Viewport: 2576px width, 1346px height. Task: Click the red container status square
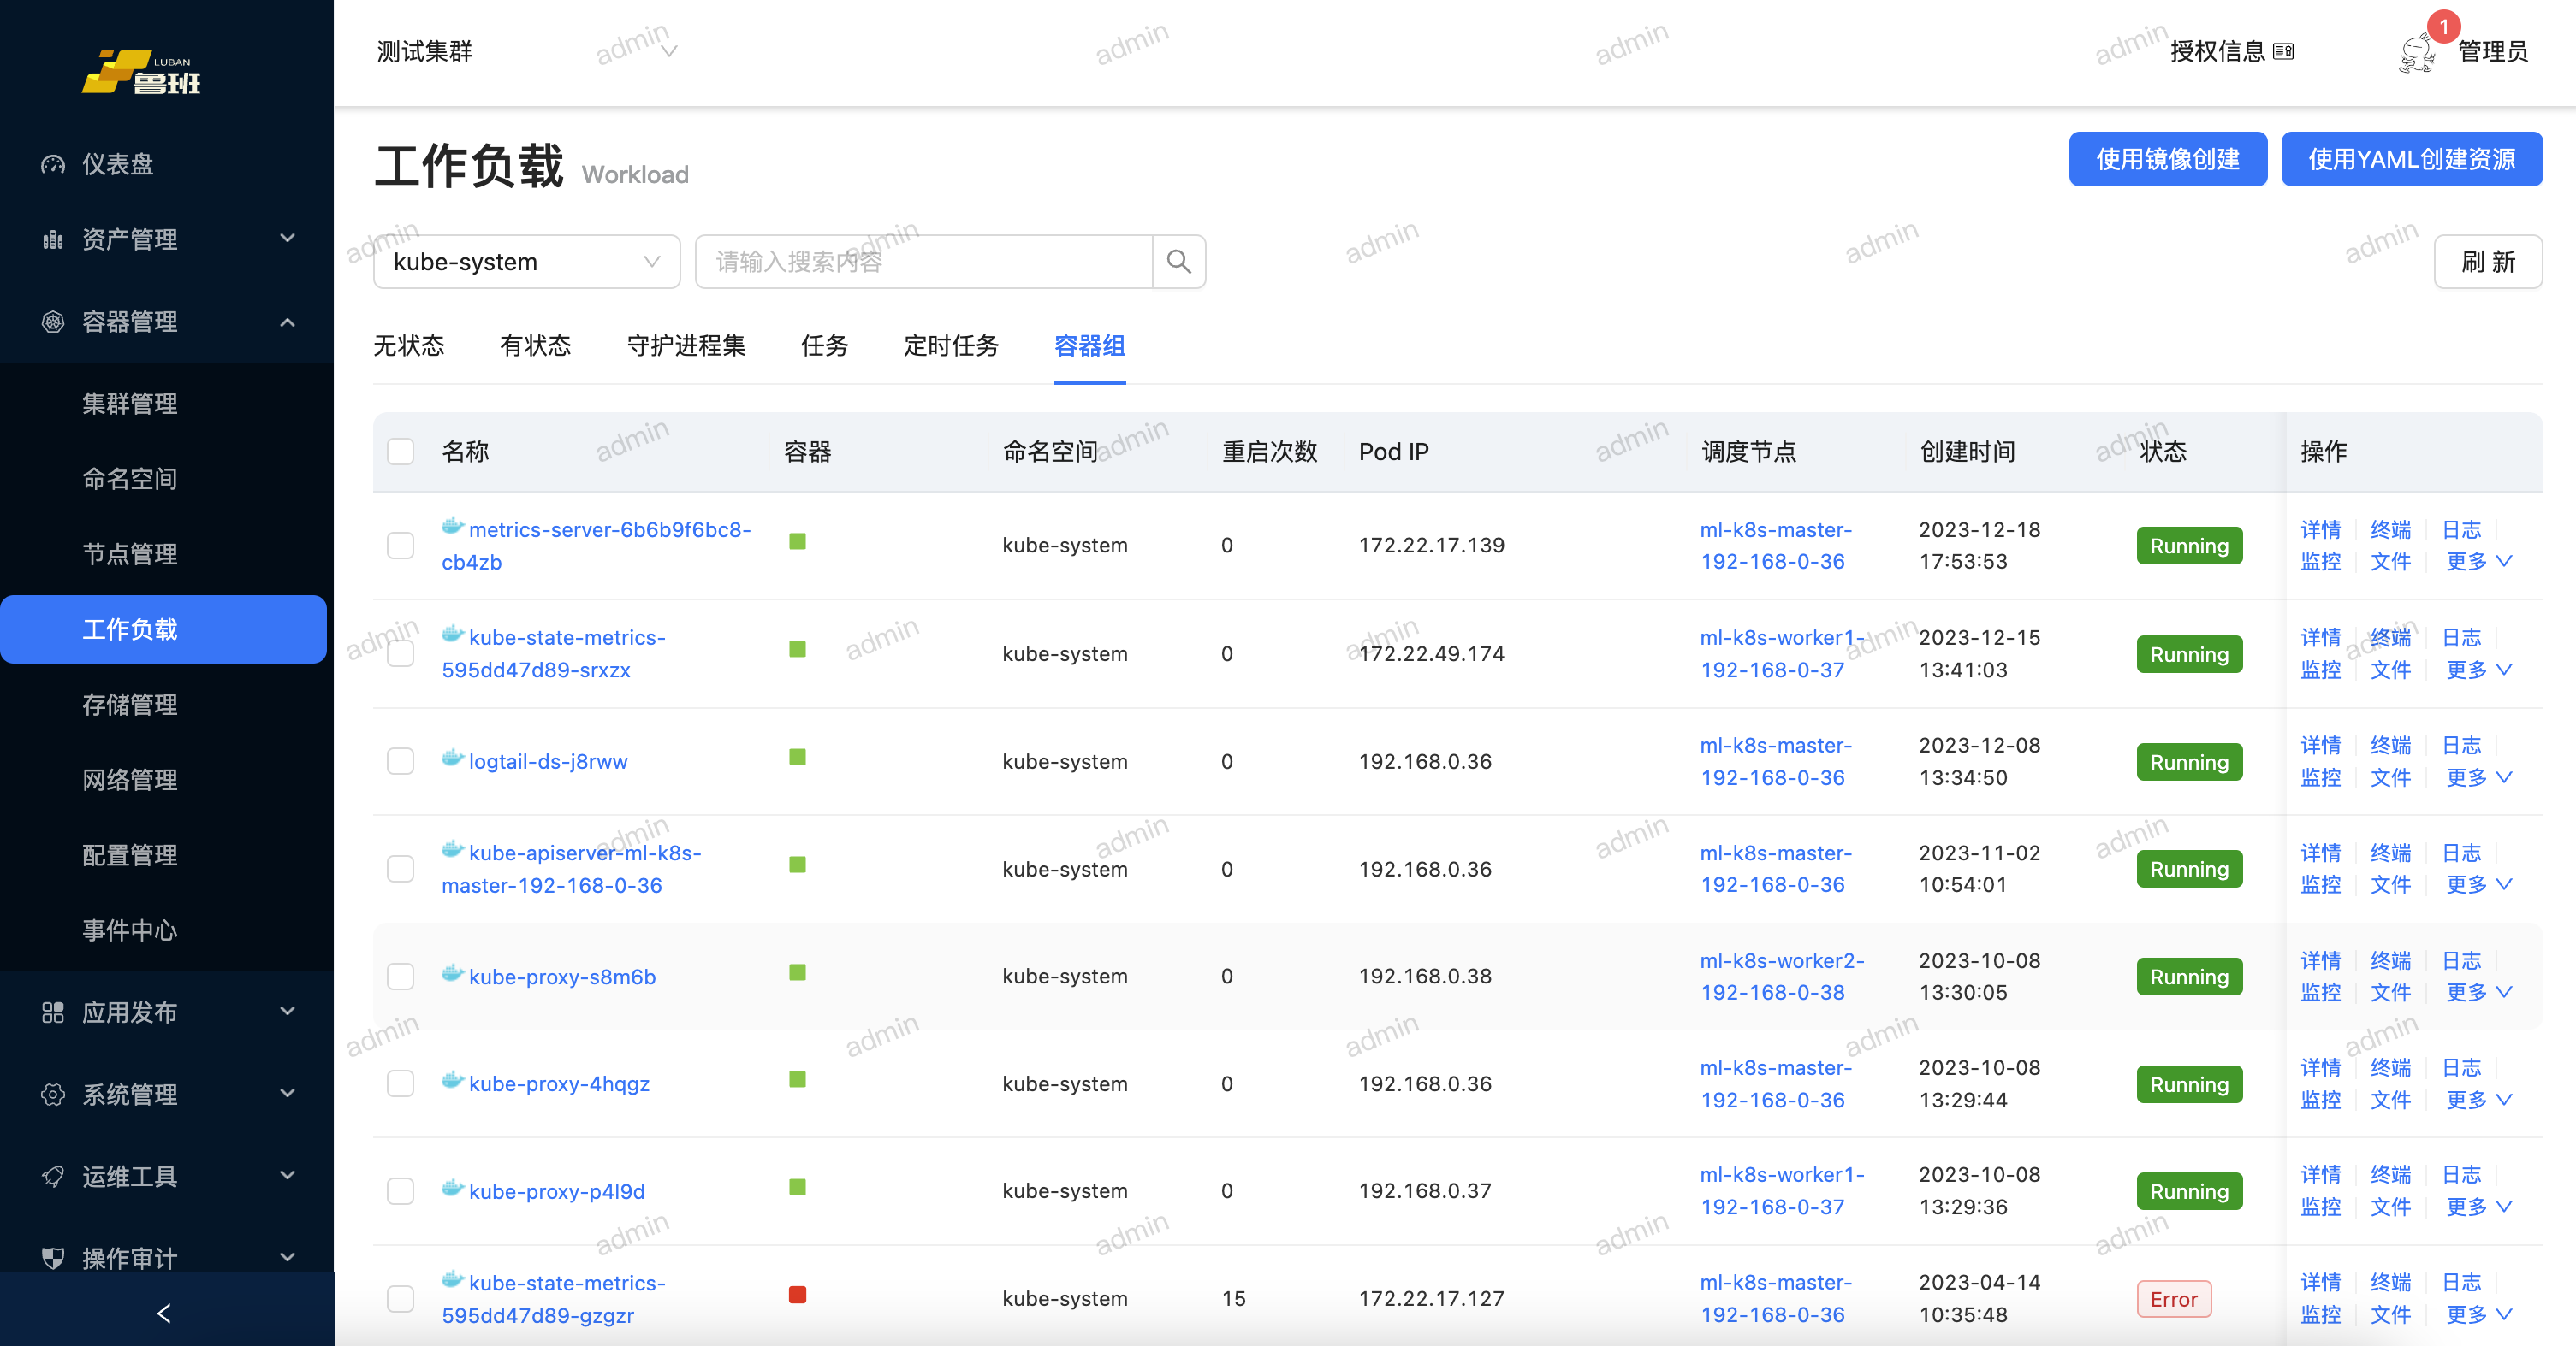797,1295
